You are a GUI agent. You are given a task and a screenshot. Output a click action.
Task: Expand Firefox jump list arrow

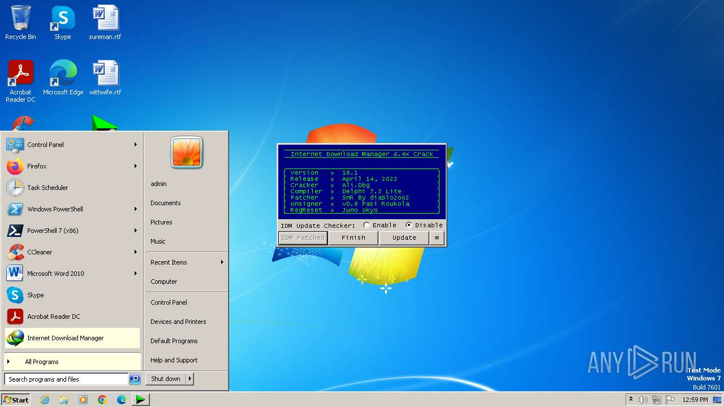[136, 166]
